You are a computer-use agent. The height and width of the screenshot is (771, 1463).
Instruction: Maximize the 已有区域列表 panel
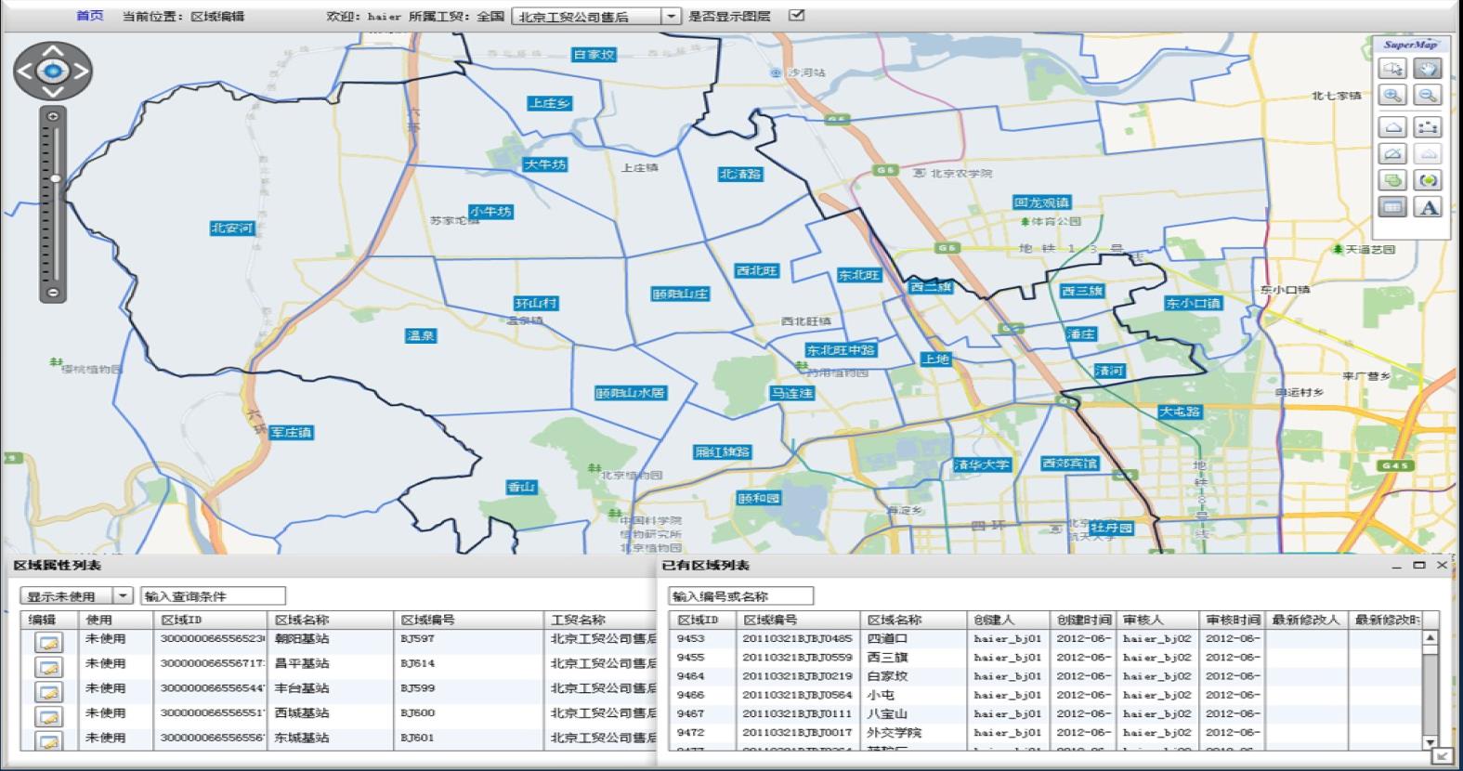[1419, 565]
